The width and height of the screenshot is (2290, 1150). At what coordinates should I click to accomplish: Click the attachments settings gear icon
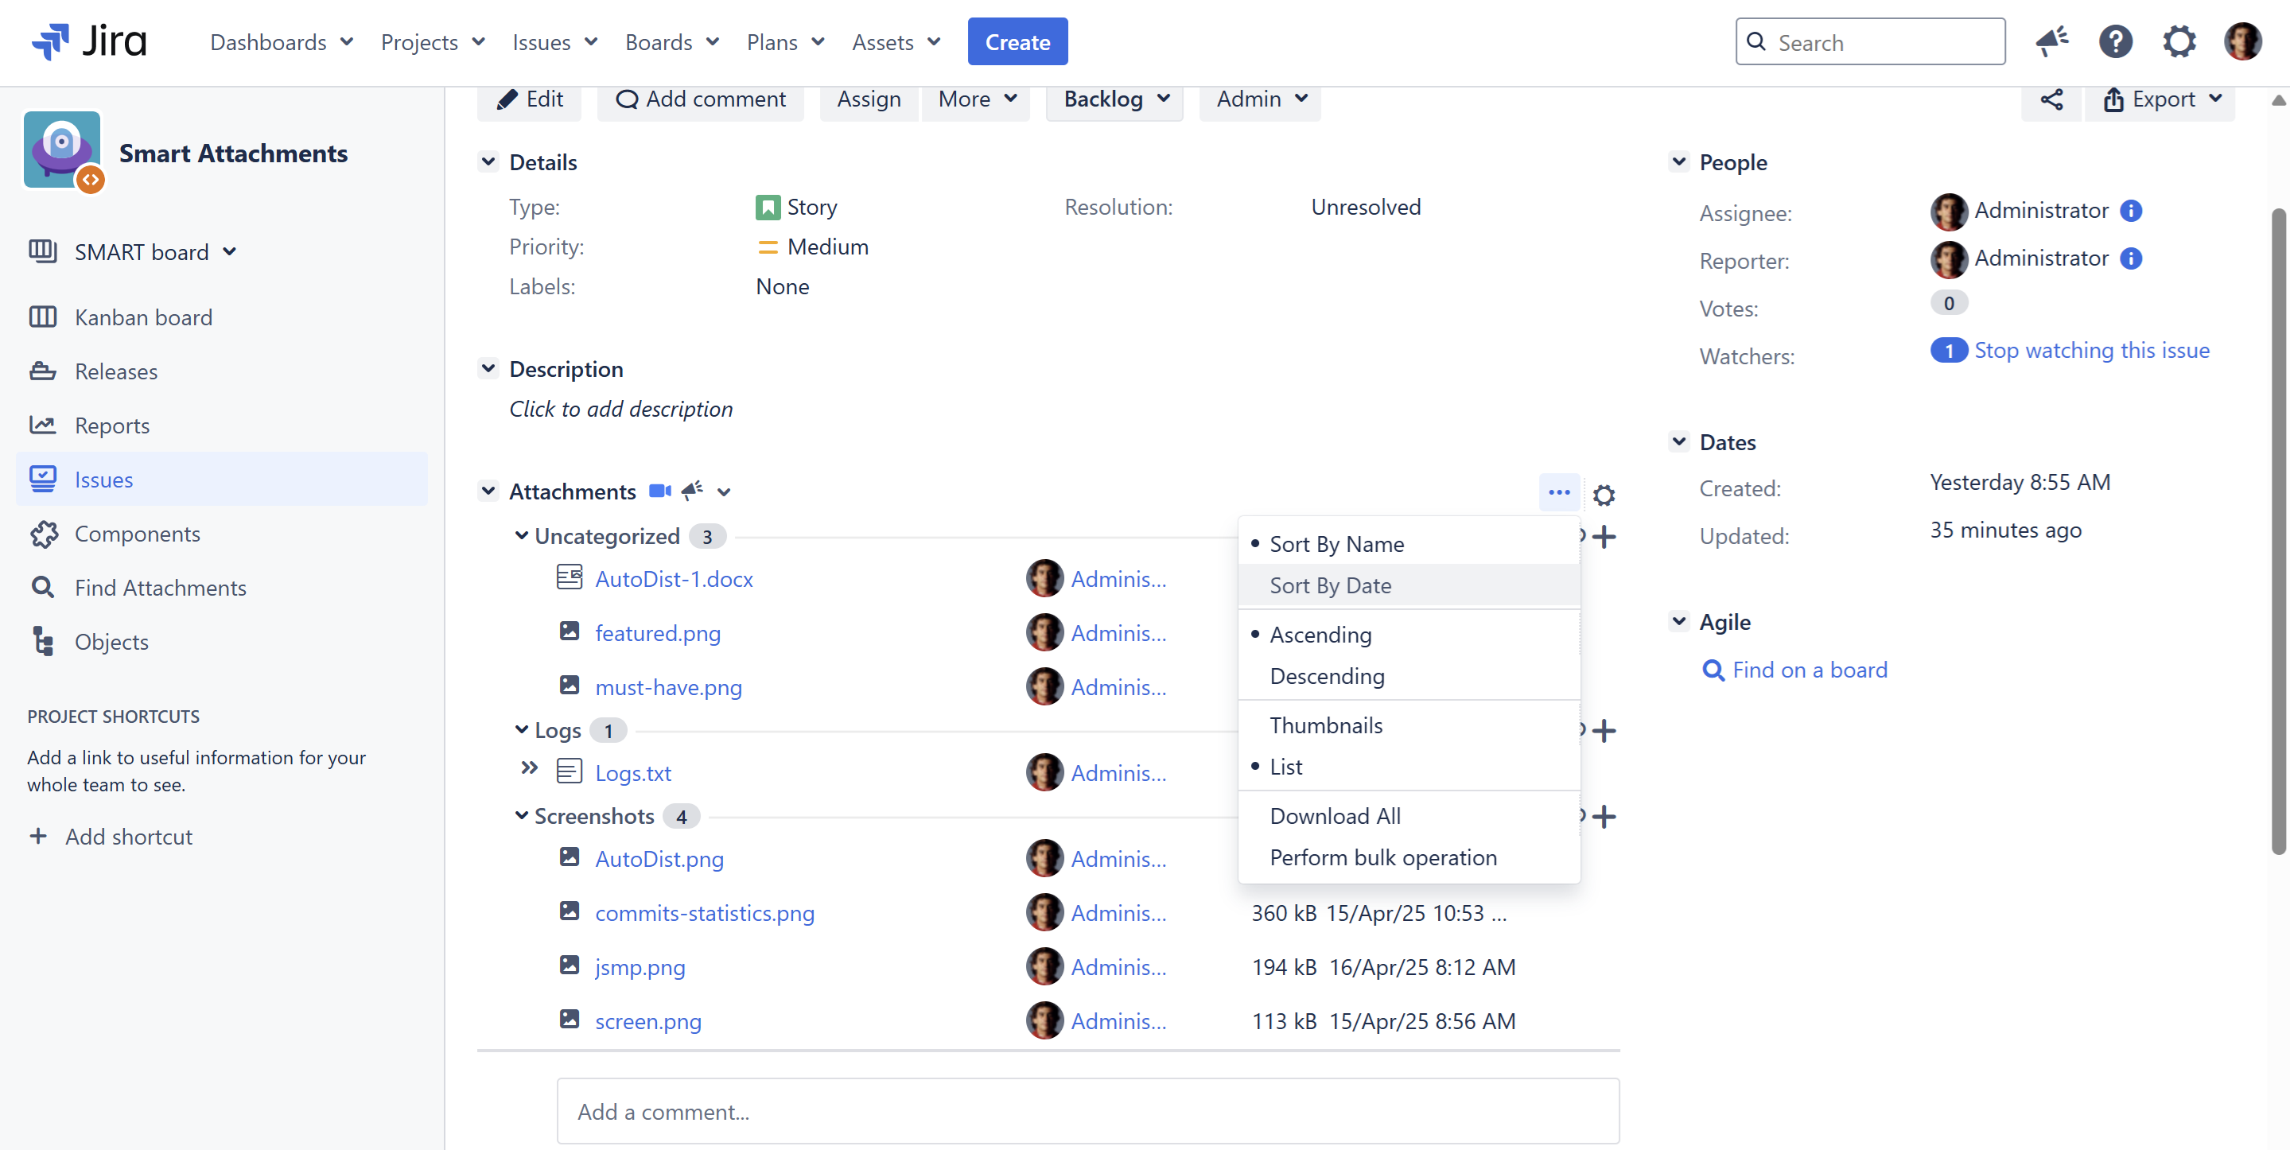point(1603,494)
